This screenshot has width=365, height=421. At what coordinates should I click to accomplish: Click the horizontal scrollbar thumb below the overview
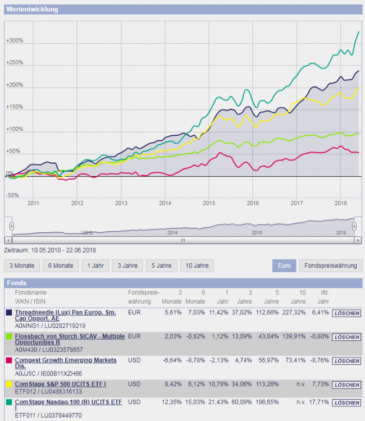(182, 240)
